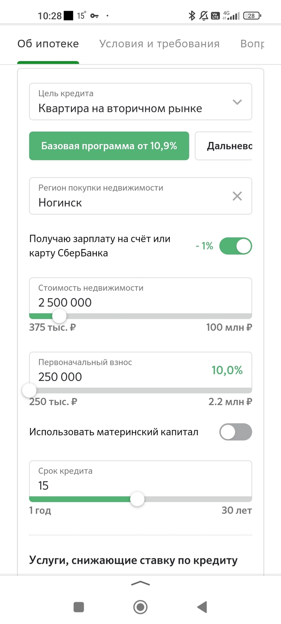The image size is (281, 624).
Task: Switch to Условия и требования tab
Action: [x=159, y=44]
